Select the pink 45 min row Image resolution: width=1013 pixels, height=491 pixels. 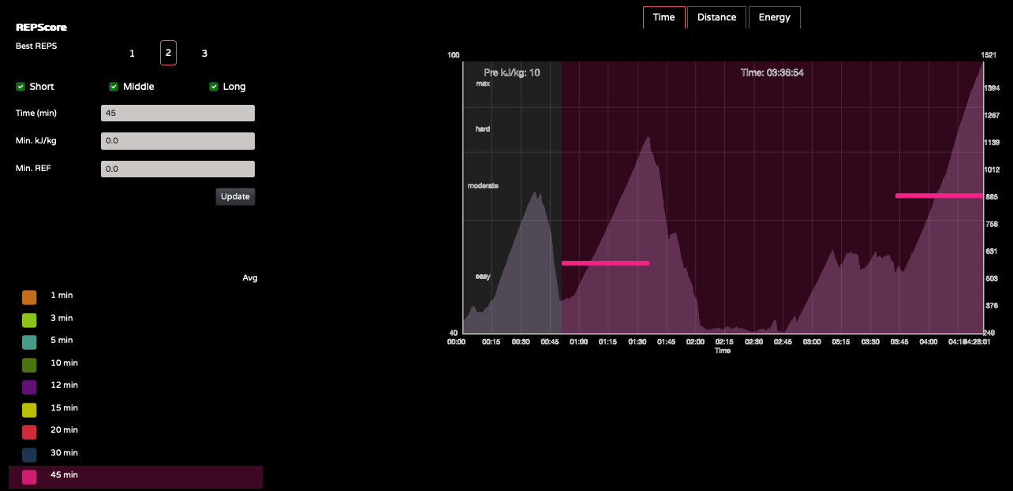(x=135, y=476)
